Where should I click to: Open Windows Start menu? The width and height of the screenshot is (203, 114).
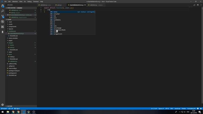(3, 112)
